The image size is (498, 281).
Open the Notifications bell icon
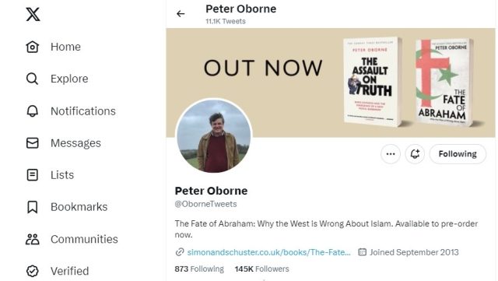pyautogui.click(x=32, y=111)
